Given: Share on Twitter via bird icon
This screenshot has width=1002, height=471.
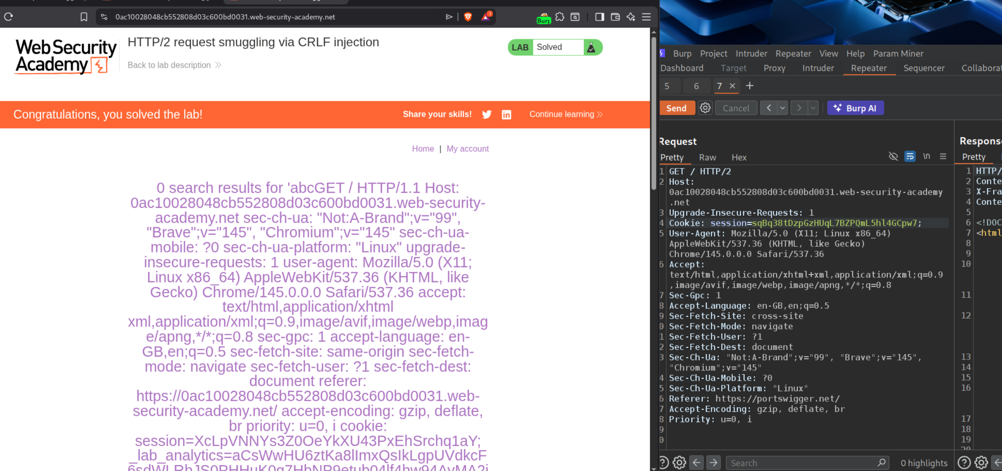Looking at the screenshot, I should [x=487, y=114].
